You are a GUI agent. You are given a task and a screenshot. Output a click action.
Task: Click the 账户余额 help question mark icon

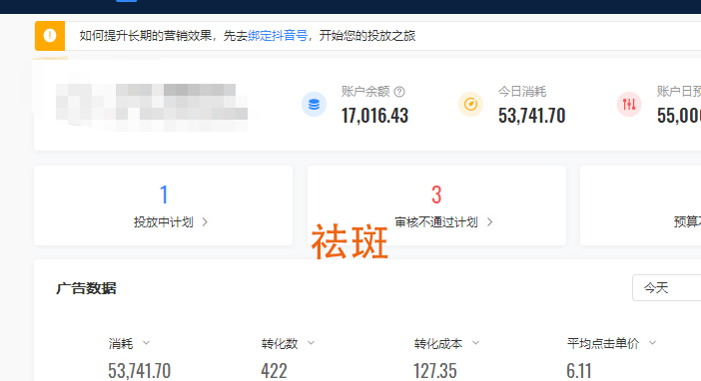[x=399, y=92]
